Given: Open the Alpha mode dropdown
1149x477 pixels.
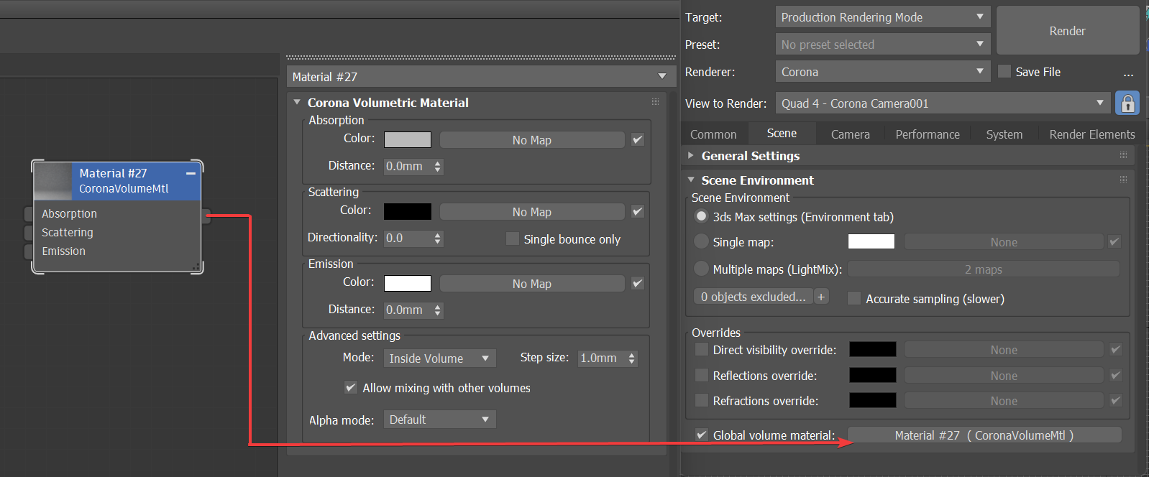Looking at the screenshot, I should 440,419.
